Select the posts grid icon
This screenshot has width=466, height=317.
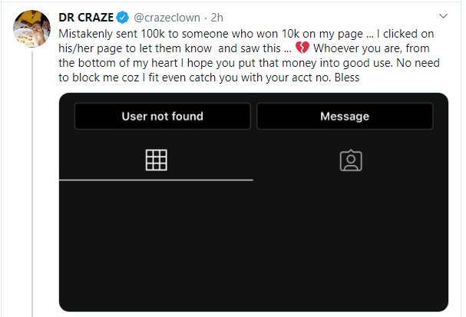(156, 160)
